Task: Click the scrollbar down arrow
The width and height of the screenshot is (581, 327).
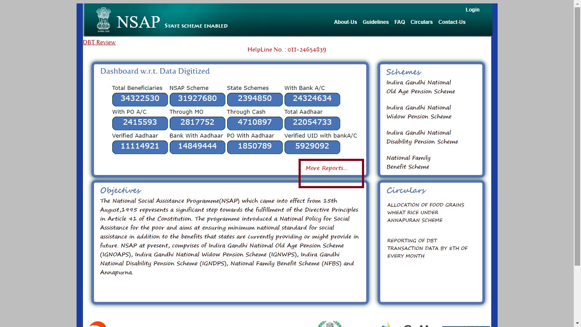Action: coord(578,324)
